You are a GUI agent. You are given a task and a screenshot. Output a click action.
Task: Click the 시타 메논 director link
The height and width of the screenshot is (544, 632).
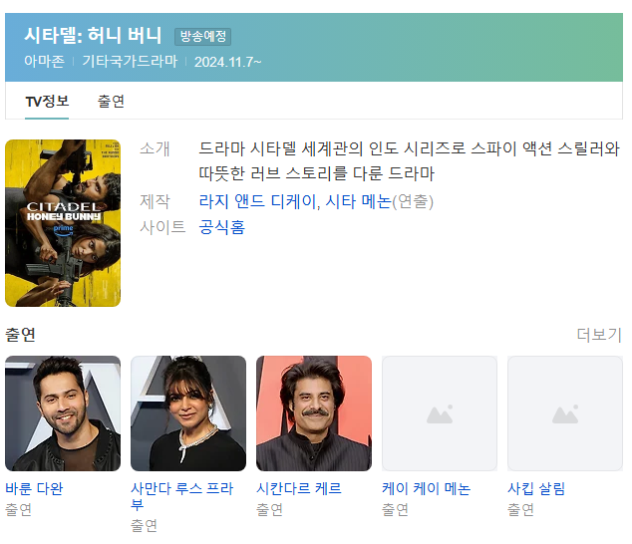coord(358,201)
